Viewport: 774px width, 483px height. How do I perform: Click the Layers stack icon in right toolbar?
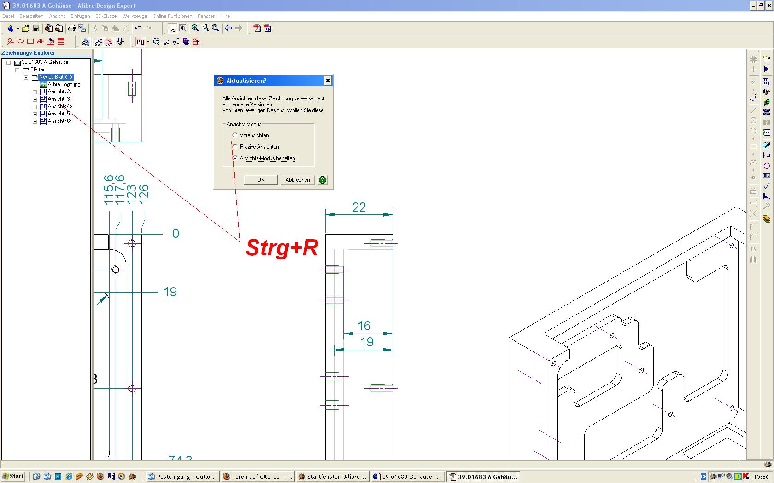[x=767, y=218]
